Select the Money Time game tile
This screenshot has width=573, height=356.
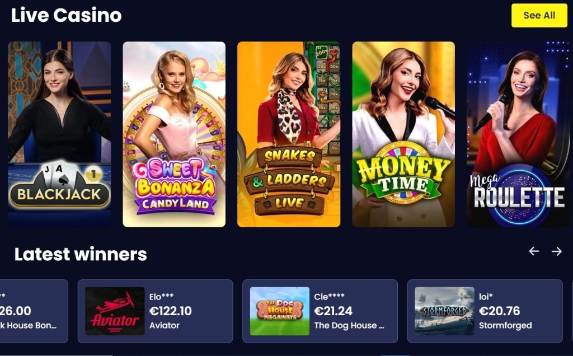pyautogui.click(x=403, y=134)
